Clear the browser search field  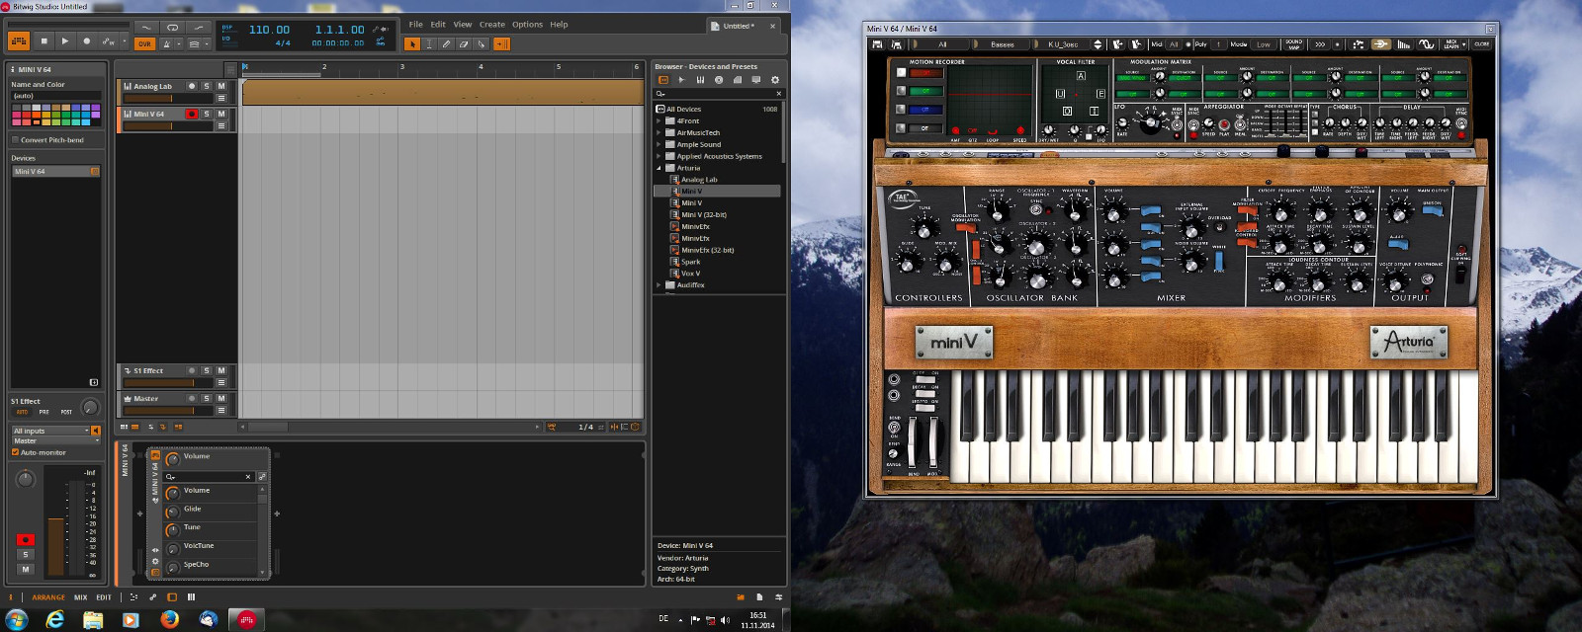click(779, 94)
